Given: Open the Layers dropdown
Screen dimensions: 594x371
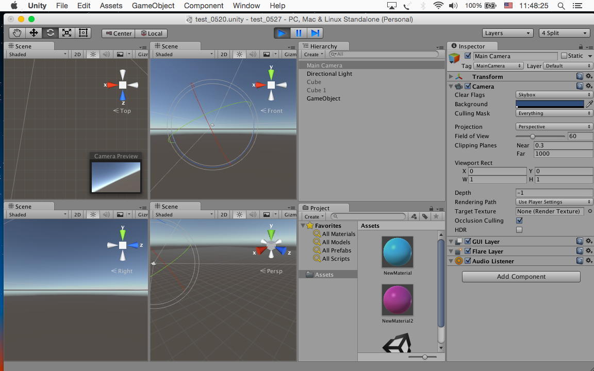Looking at the screenshot, I should 507,33.
